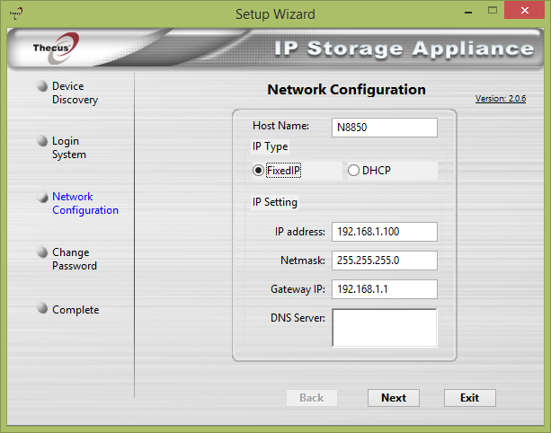Image resolution: width=551 pixels, height=433 pixels.
Task: Exit the Setup Wizard via Exit button
Action: click(469, 398)
